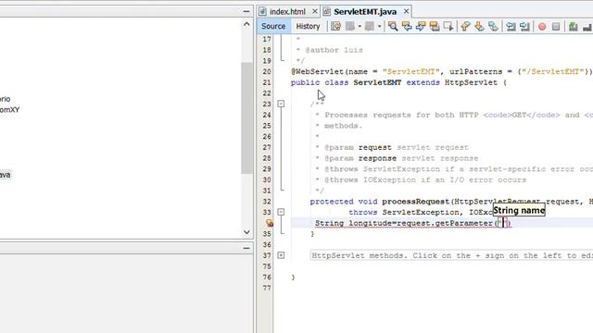This screenshot has width=593, height=333.
Task: Collapse the processRequest method fold on line 33
Action: click(281, 212)
